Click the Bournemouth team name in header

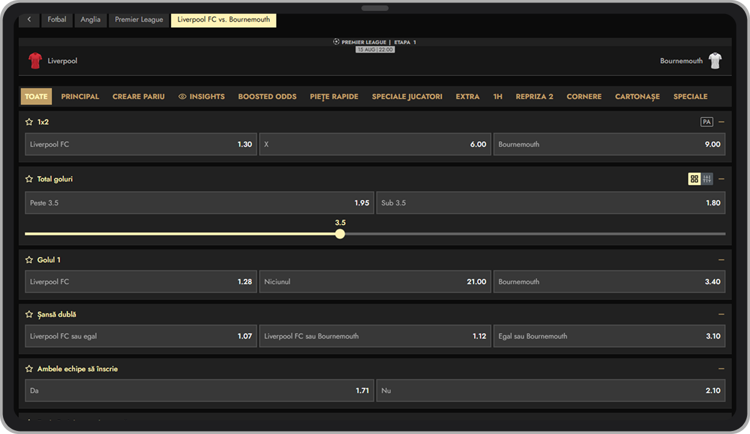(x=681, y=61)
